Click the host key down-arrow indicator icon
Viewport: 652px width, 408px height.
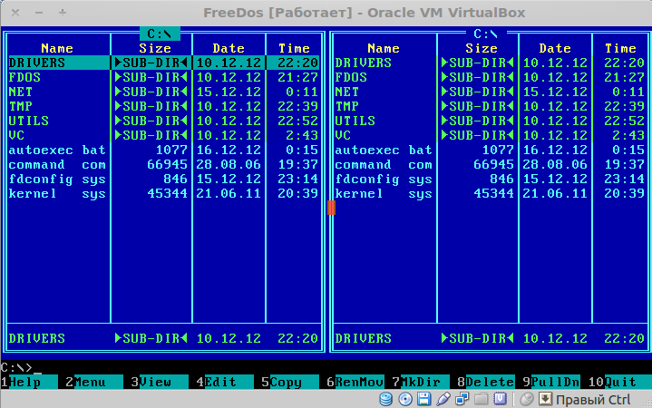pos(545,399)
